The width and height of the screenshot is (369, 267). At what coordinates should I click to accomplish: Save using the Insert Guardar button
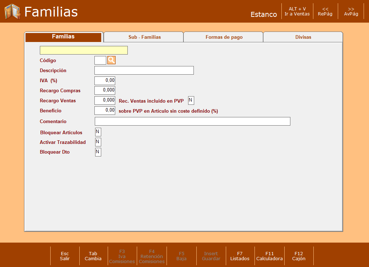[x=211, y=256]
